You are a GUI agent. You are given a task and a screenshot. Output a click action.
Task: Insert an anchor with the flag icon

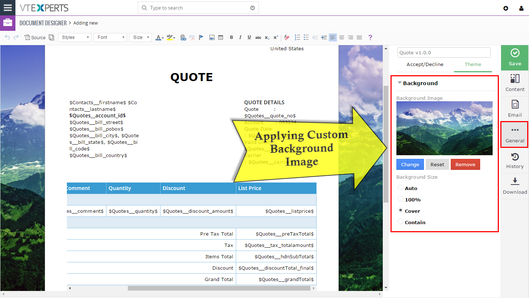pyautogui.click(x=201, y=37)
